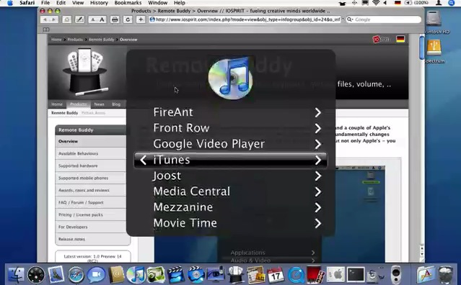Launch iTunes from the Dock
The width and height of the screenshot is (461, 285).
coord(136,275)
